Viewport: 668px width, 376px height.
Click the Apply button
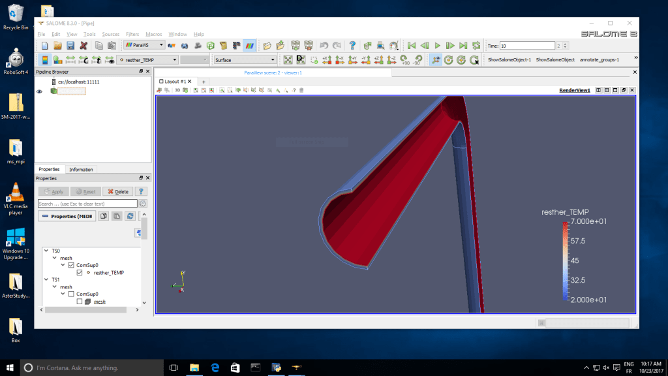(53, 191)
